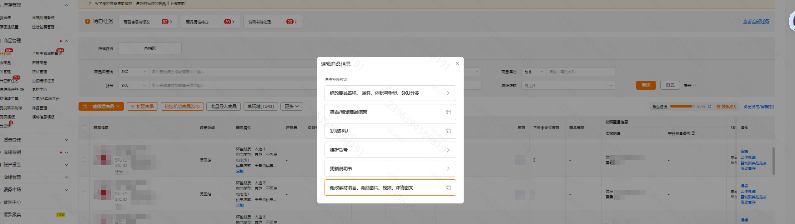Click the orange 查询 button

646,85
